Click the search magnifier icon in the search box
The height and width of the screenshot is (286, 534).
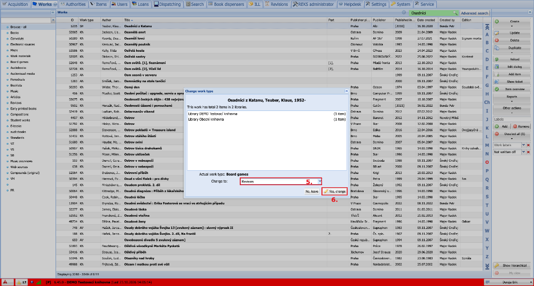[455, 13]
